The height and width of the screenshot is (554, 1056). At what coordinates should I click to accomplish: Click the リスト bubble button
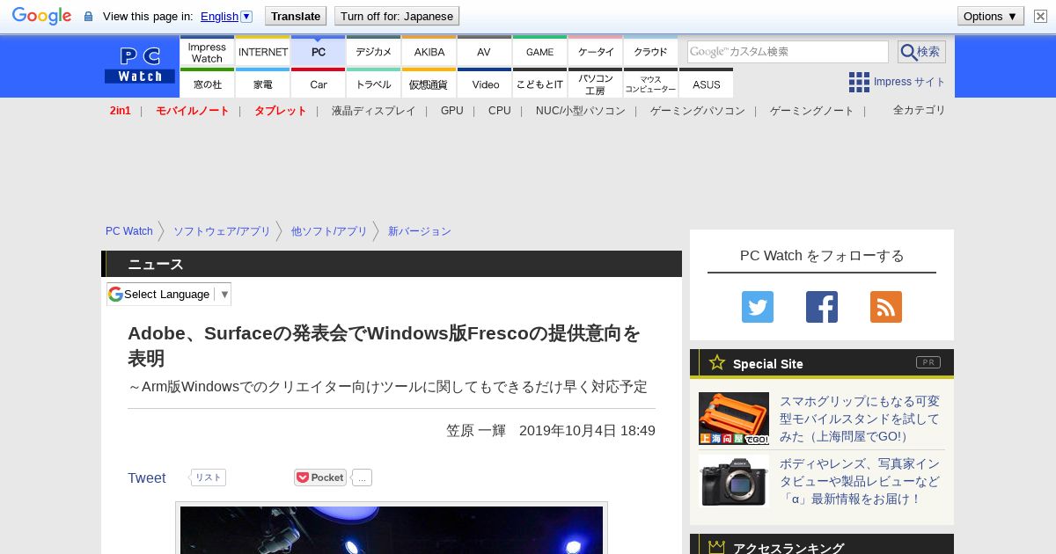point(208,477)
